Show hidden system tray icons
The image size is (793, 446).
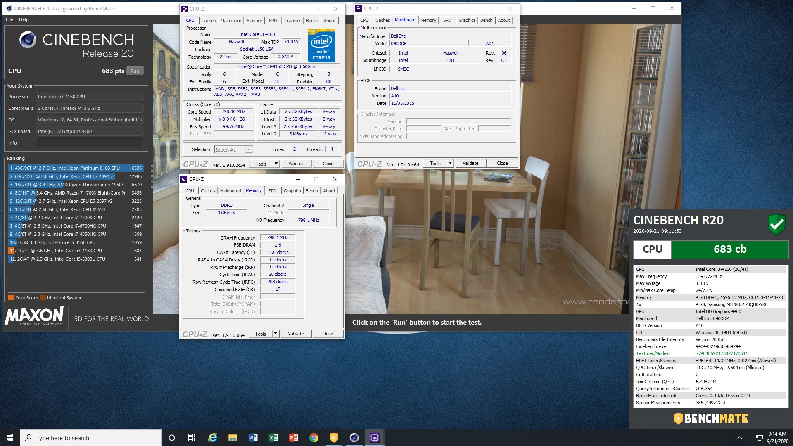tap(740, 438)
